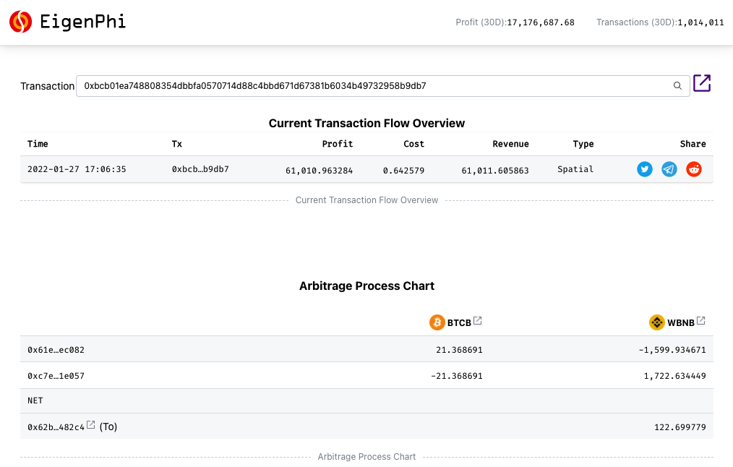The height and width of the screenshot is (467, 733).
Task: Open external link icon beside search bar
Action: [x=702, y=83]
